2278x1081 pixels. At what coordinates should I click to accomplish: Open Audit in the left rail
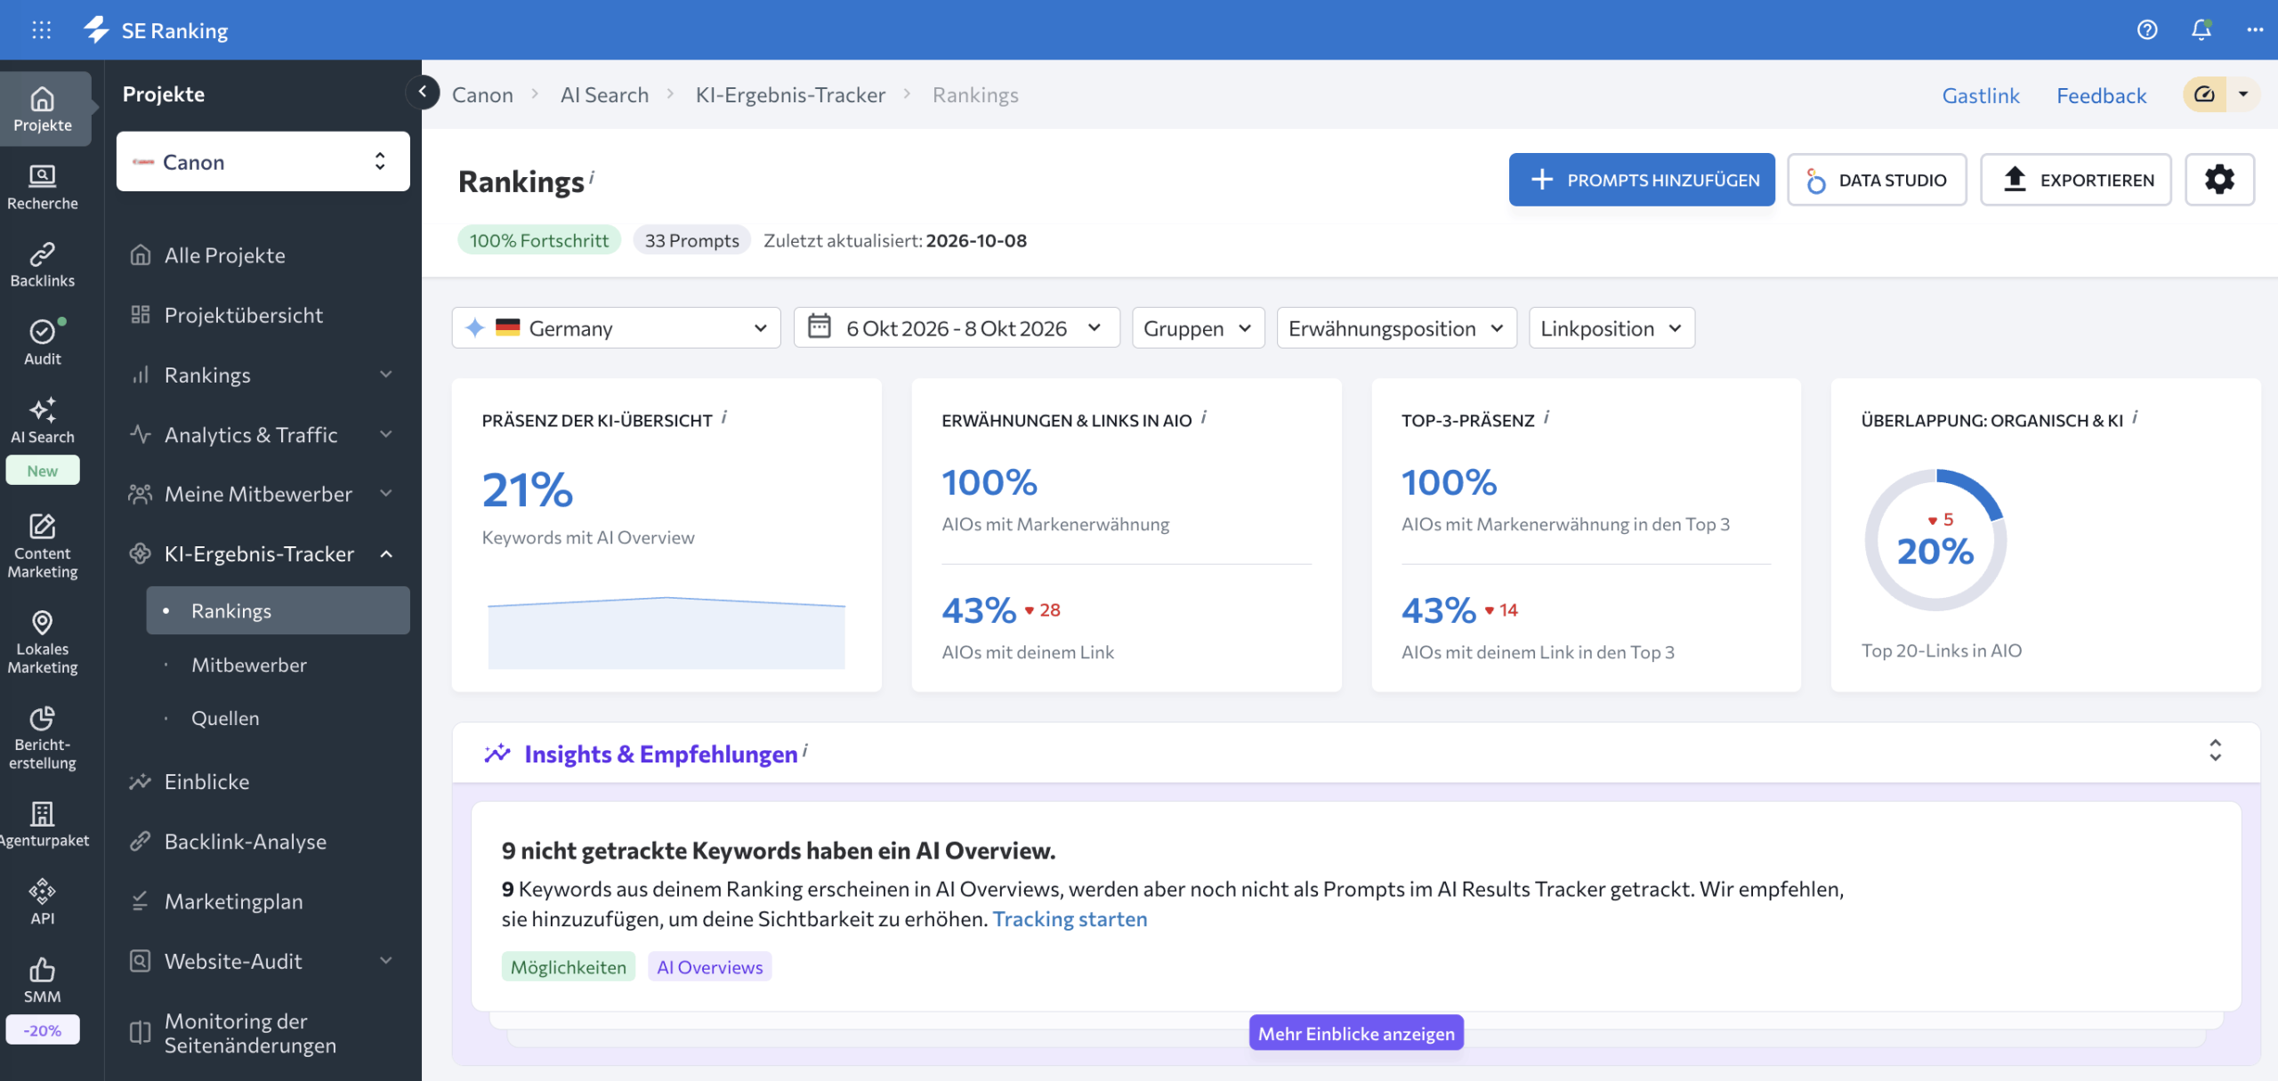(x=43, y=343)
